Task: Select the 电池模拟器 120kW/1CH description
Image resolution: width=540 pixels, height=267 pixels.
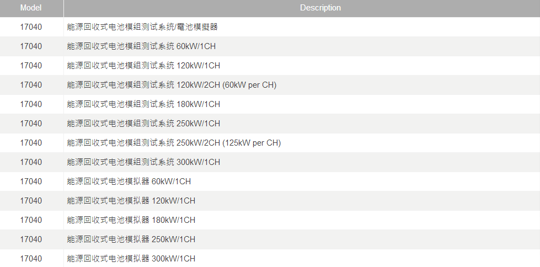Action: [131, 200]
